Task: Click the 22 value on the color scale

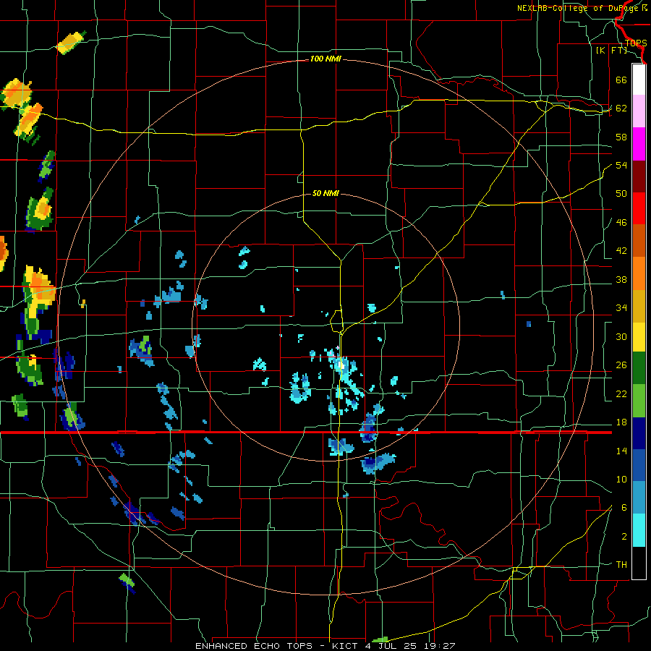Action: 621,393
